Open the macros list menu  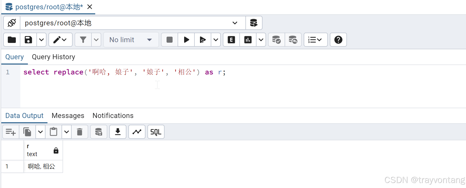tap(316, 40)
